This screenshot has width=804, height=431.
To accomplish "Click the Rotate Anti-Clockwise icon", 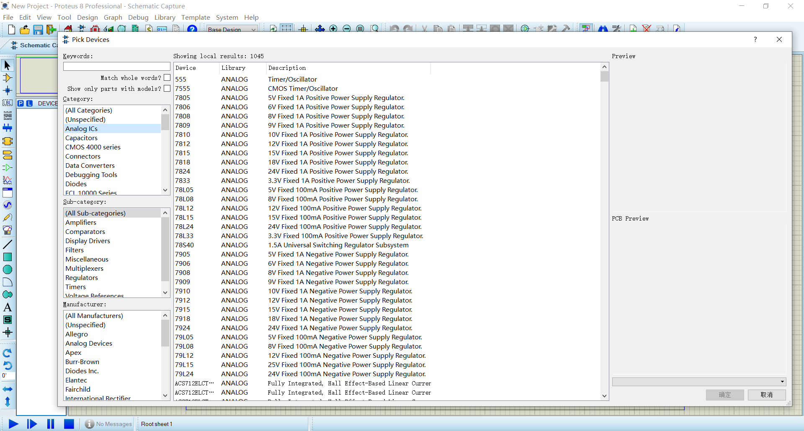I will coord(8,365).
